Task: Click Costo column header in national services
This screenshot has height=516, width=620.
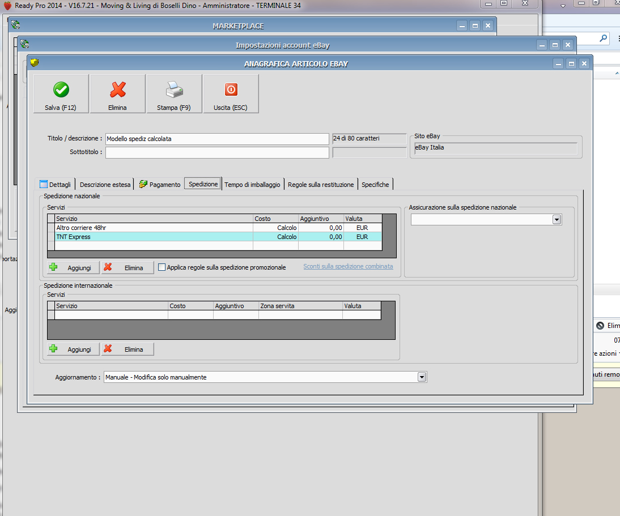Action: [275, 219]
